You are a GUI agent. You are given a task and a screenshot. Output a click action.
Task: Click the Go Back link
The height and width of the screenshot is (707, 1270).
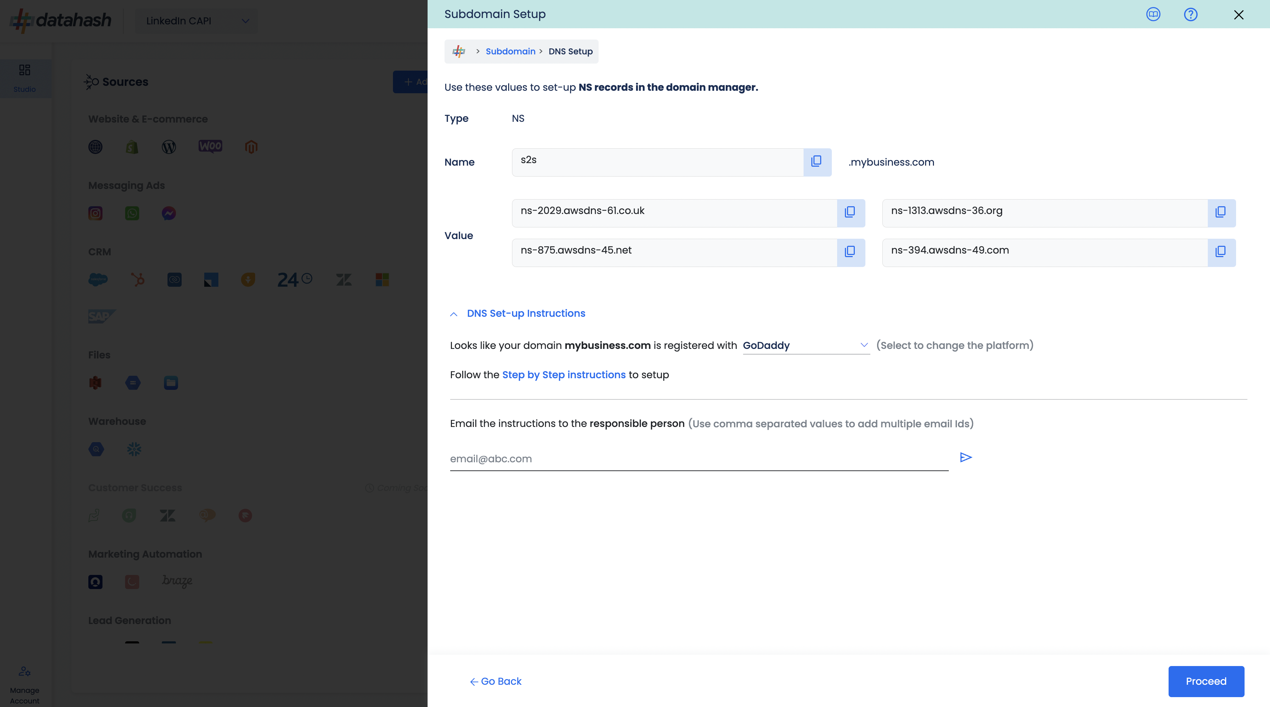(495, 681)
